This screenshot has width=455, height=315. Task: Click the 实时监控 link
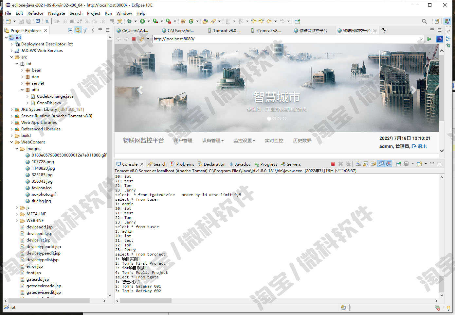pyautogui.click(x=274, y=141)
